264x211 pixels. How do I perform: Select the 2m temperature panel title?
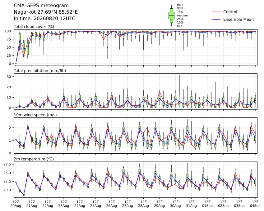34,159
